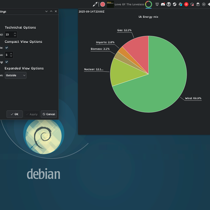
Task: Click the tray icon left of the Discord icon
Action: pyautogui.click(x=157, y=4)
